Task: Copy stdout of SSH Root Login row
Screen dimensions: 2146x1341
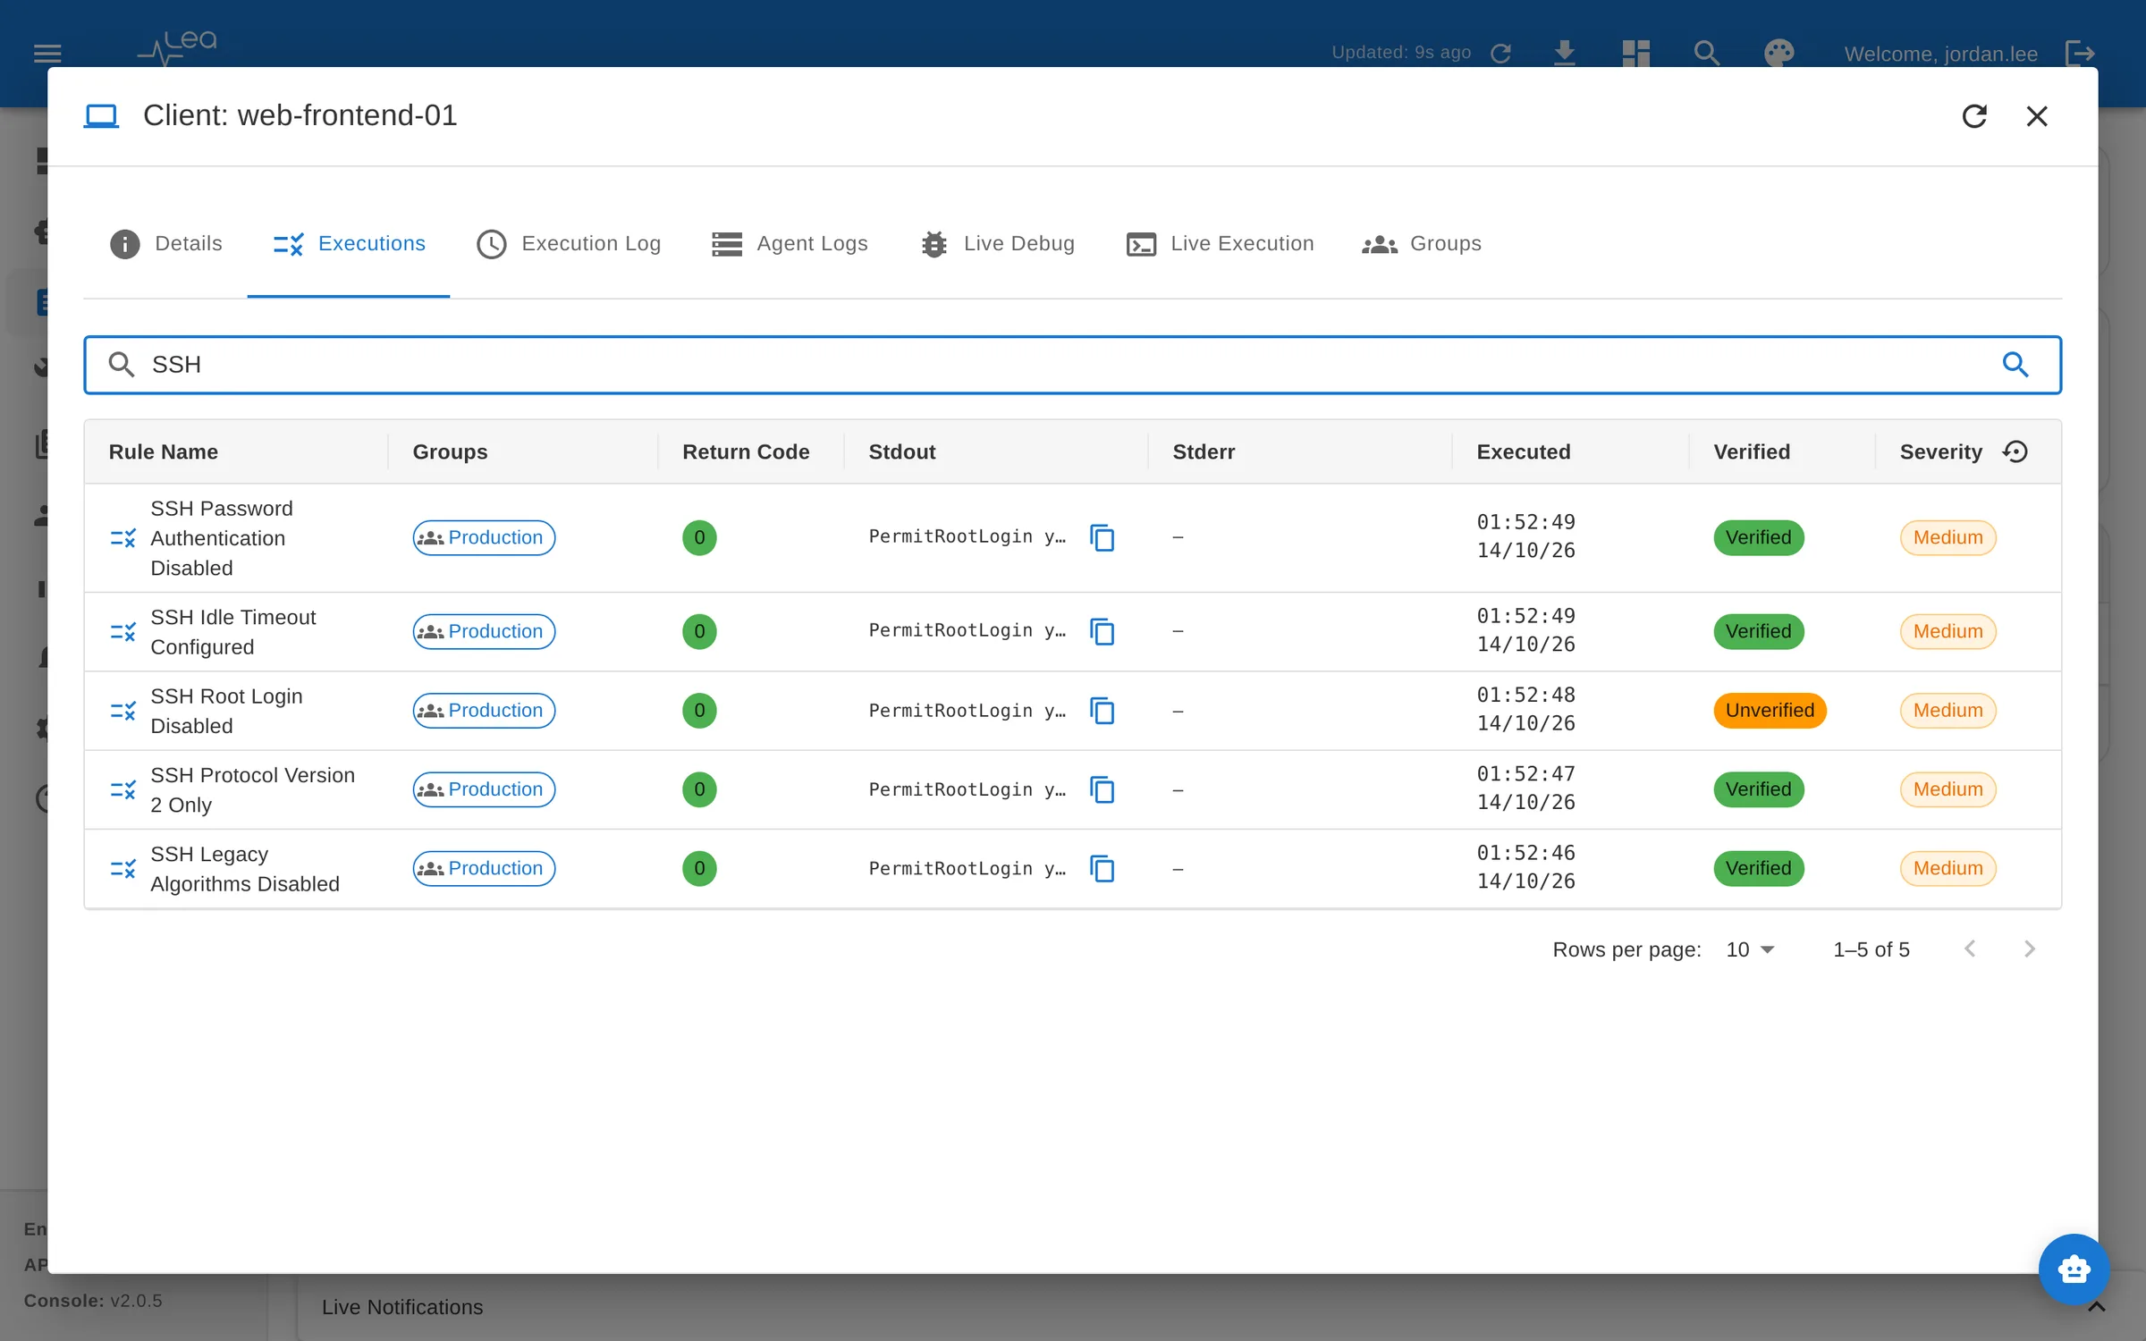Action: click(1103, 711)
